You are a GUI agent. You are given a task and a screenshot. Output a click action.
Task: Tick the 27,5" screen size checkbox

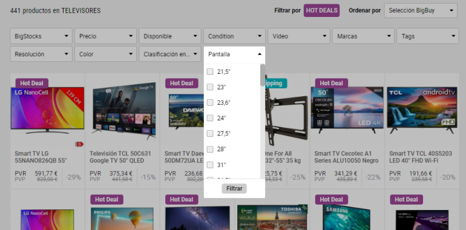210,133
